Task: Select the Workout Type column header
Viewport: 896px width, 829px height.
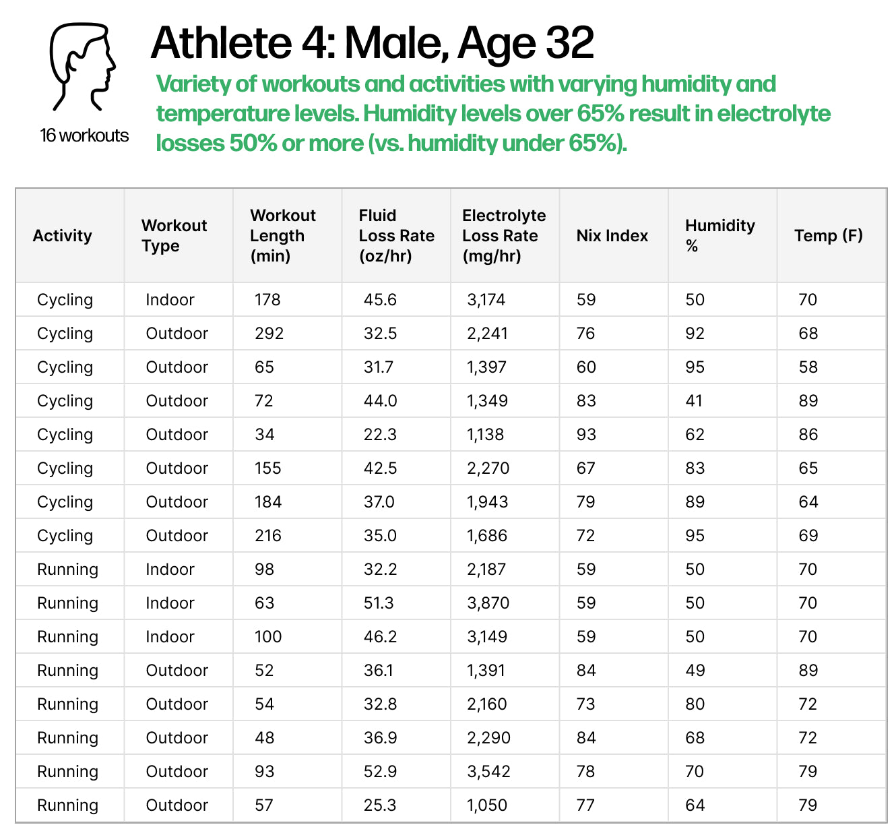Action: (x=174, y=236)
